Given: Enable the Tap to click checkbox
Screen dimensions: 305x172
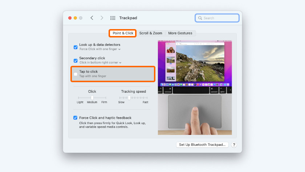Looking at the screenshot, I should [x=76, y=74].
